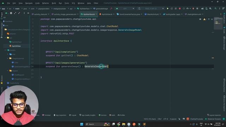Open the Device Manager icon in the toolbar
This screenshot has width=226, height=127.
[206, 8]
